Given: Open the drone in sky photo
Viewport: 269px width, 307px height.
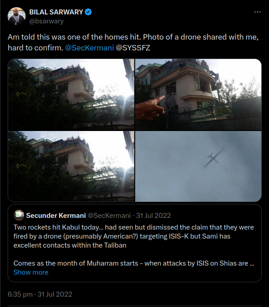Looking at the screenshot, I should coord(198,166).
